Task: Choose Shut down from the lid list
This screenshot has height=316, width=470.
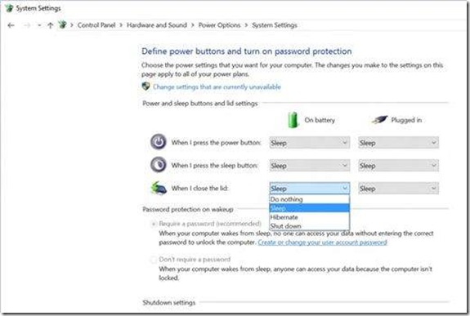Action: pyautogui.click(x=309, y=226)
